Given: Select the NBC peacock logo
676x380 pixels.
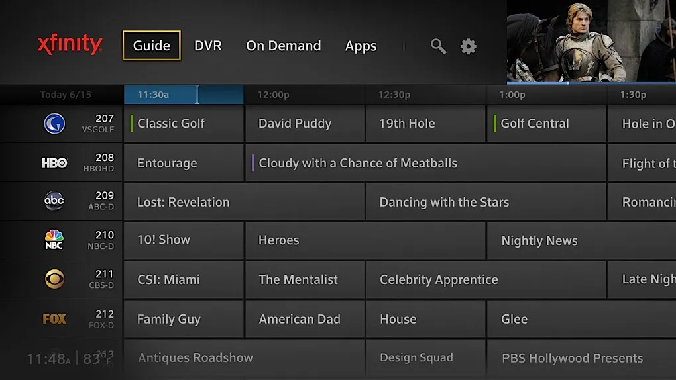Looking at the screenshot, I should [x=54, y=240].
